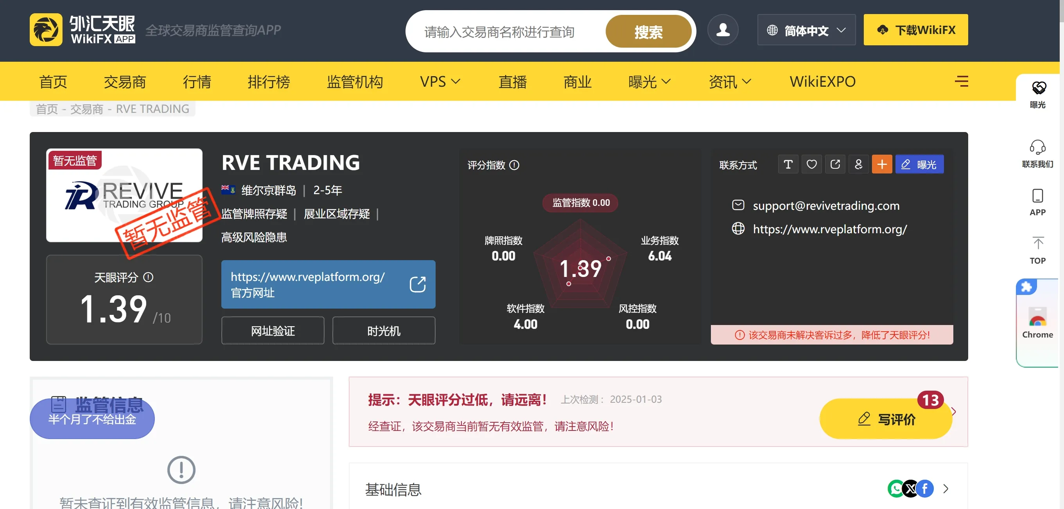Click the 搜索 search button

[x=648, y=31]
